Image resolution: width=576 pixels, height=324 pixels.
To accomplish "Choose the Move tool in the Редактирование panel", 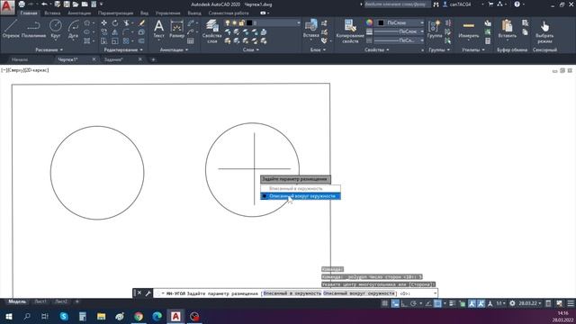I will (104, 22).
